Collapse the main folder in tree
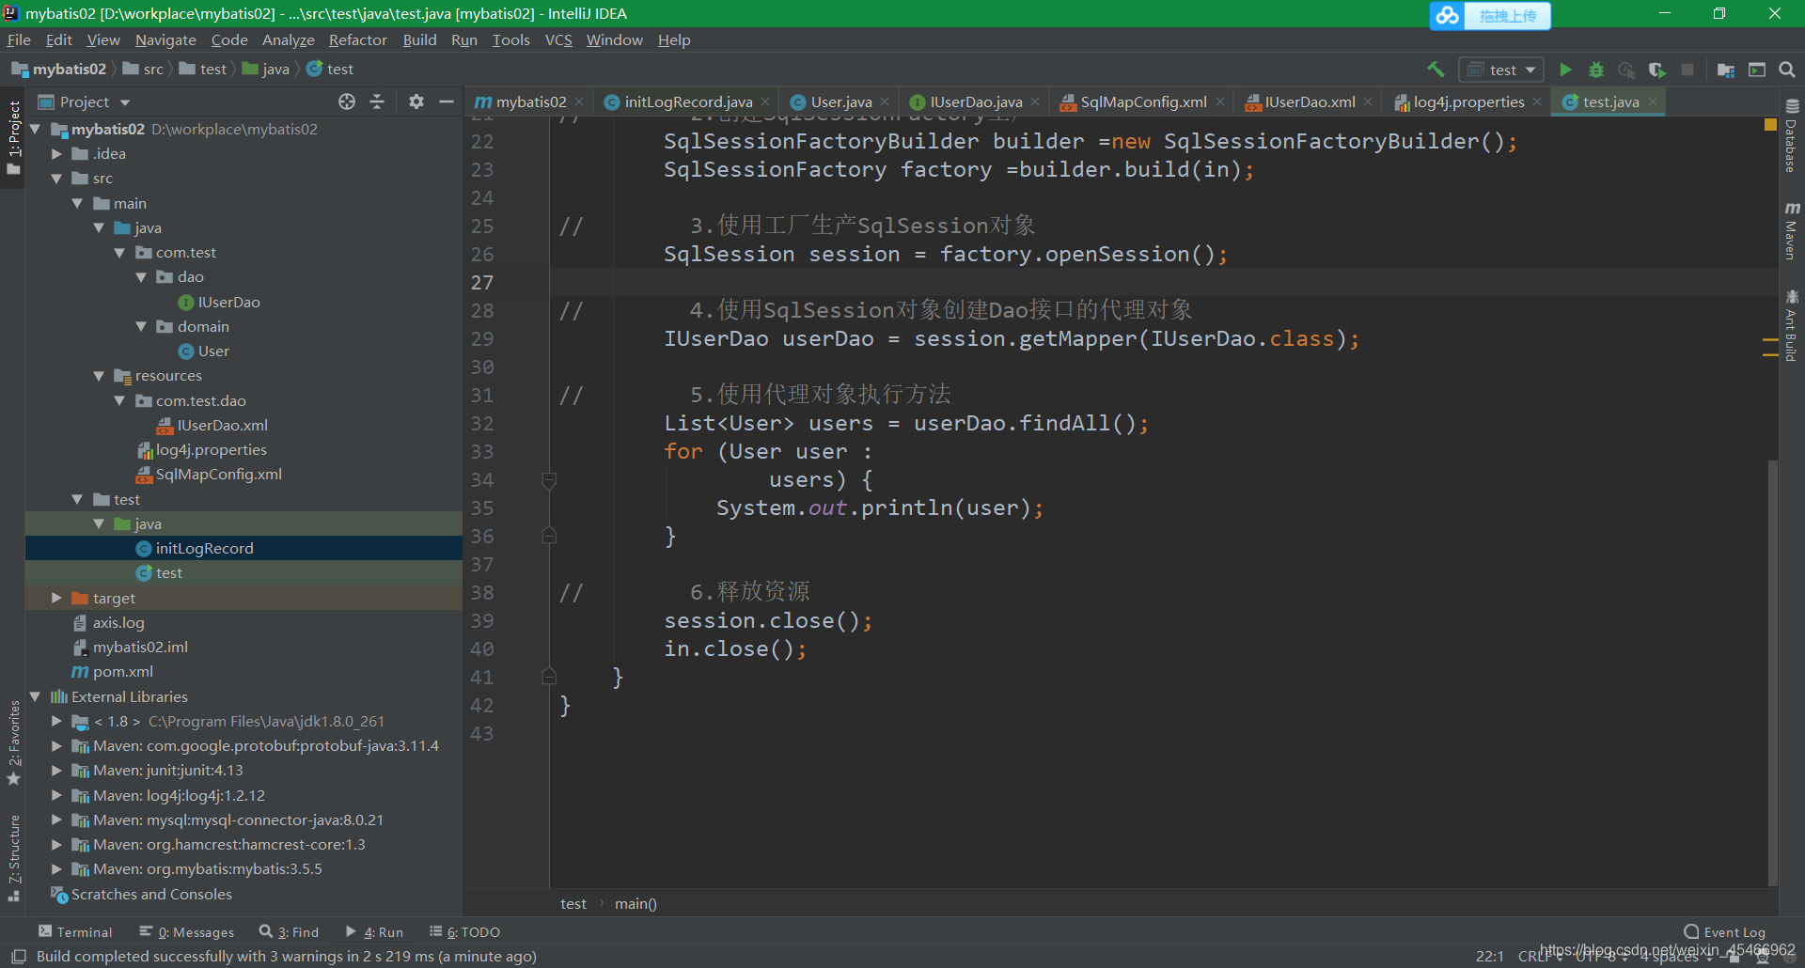 tap(77, 203)
